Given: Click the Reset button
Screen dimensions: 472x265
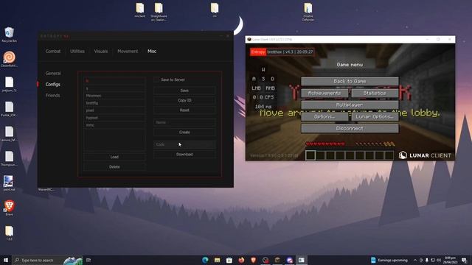Looking at the screenshot, I should tap(184, 110).
